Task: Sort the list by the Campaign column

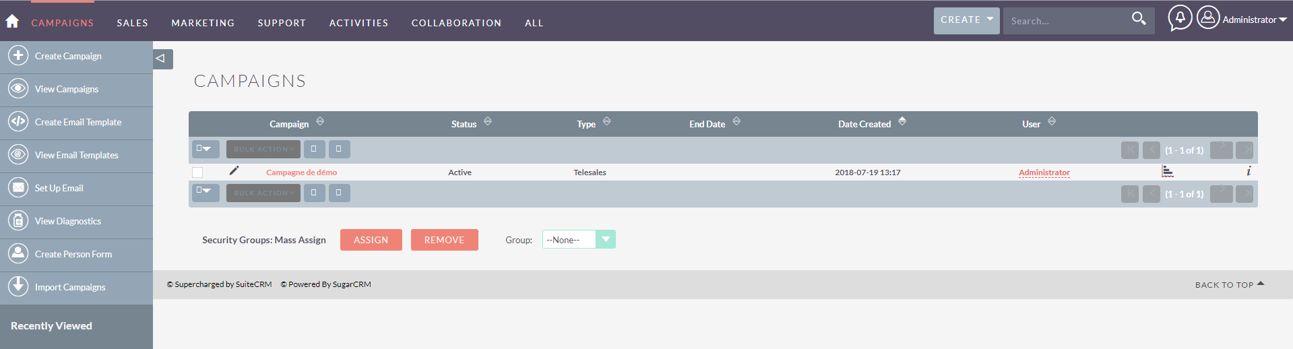Action: (290, 124)
